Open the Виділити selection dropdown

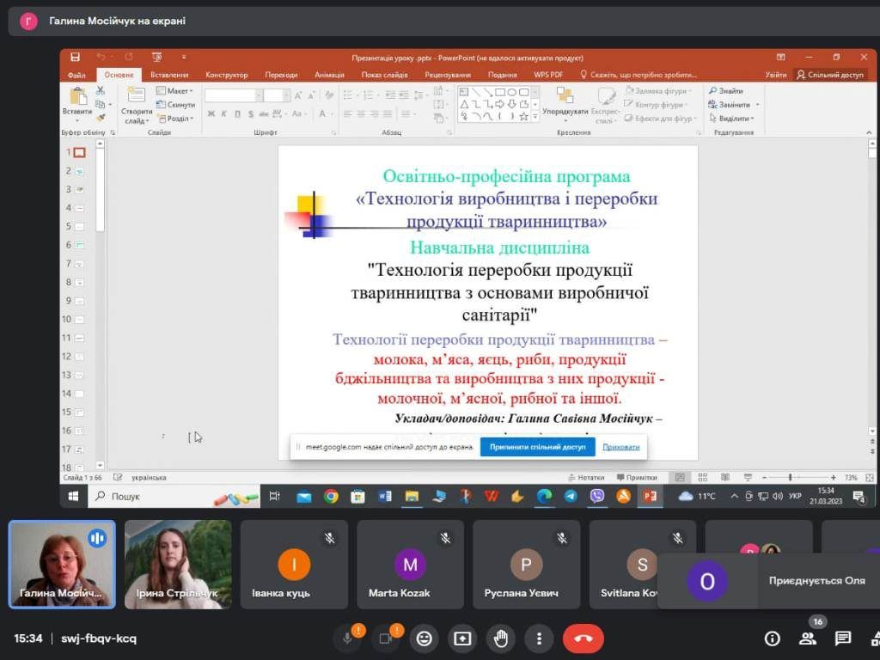click(732, 119)
